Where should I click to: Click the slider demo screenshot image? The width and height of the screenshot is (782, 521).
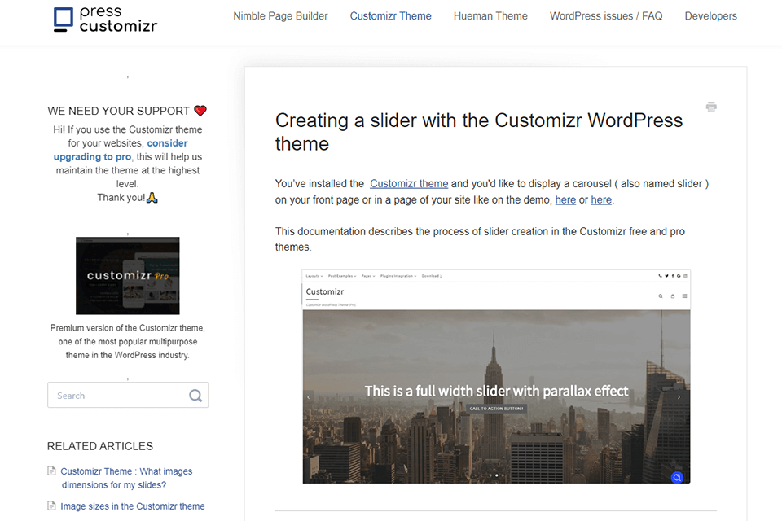[x=496, y=376]
